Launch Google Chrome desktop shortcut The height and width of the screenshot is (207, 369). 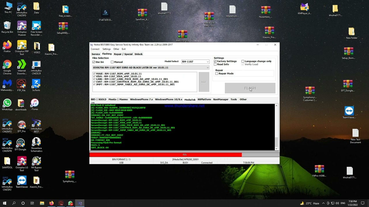pos(7,67)
